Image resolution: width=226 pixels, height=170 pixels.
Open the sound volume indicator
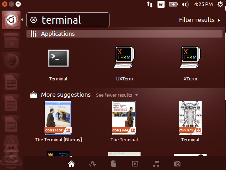185,5
